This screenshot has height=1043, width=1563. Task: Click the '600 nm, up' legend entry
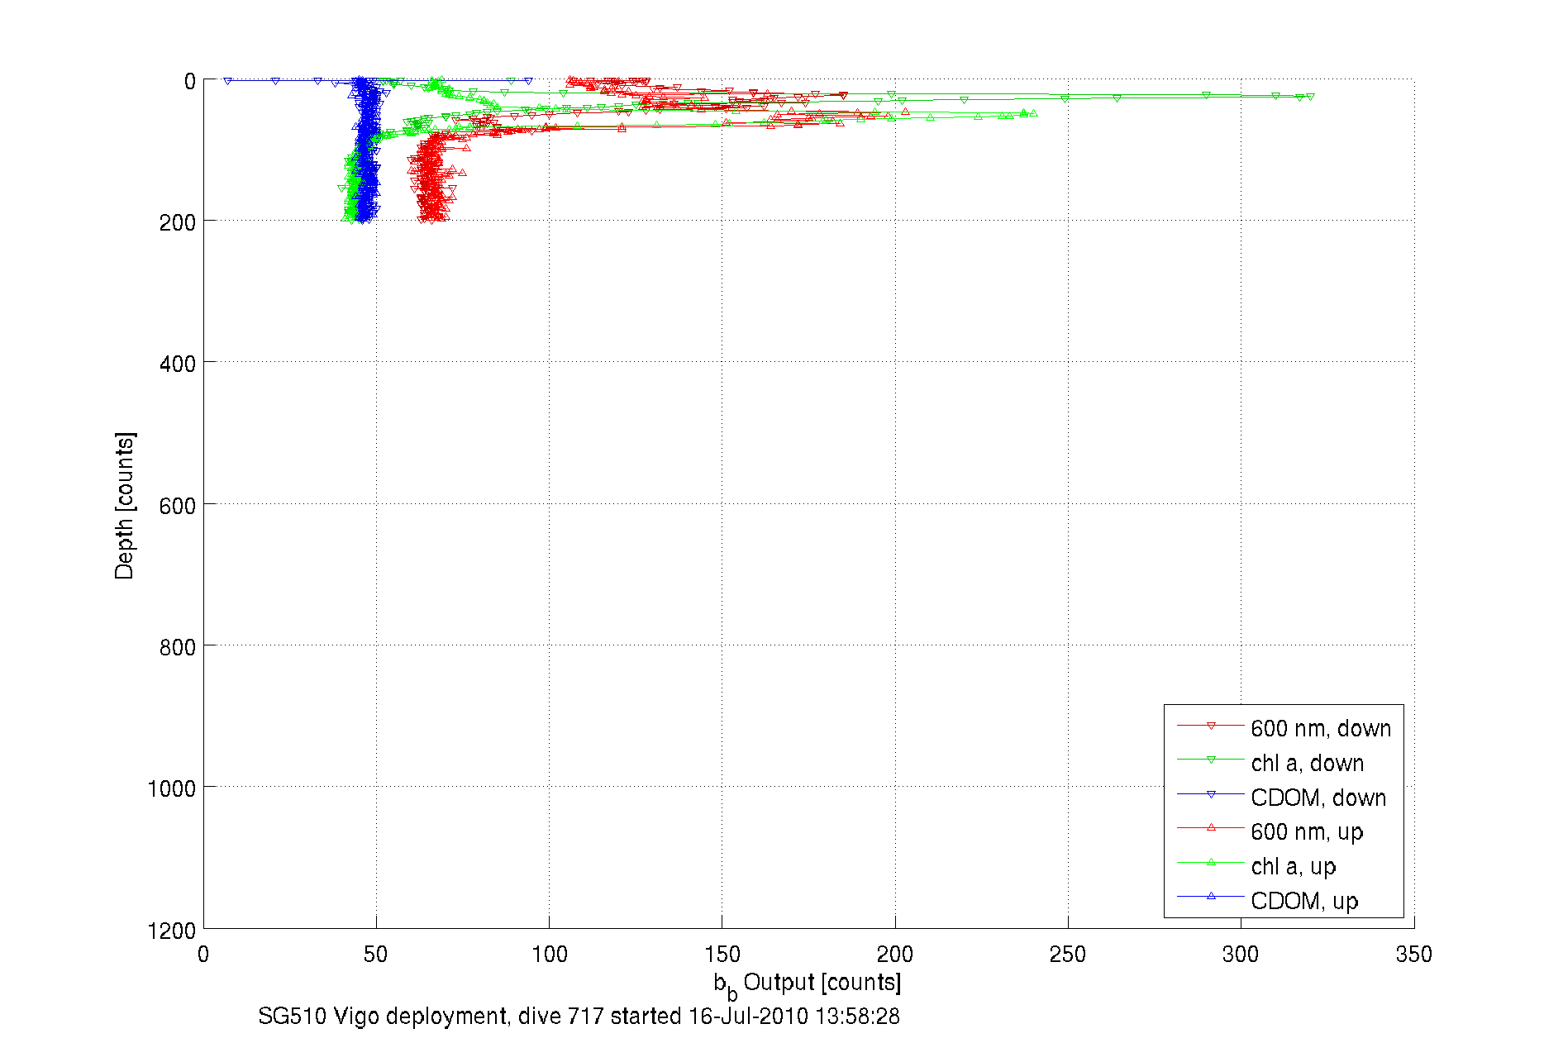[1270, 831]
